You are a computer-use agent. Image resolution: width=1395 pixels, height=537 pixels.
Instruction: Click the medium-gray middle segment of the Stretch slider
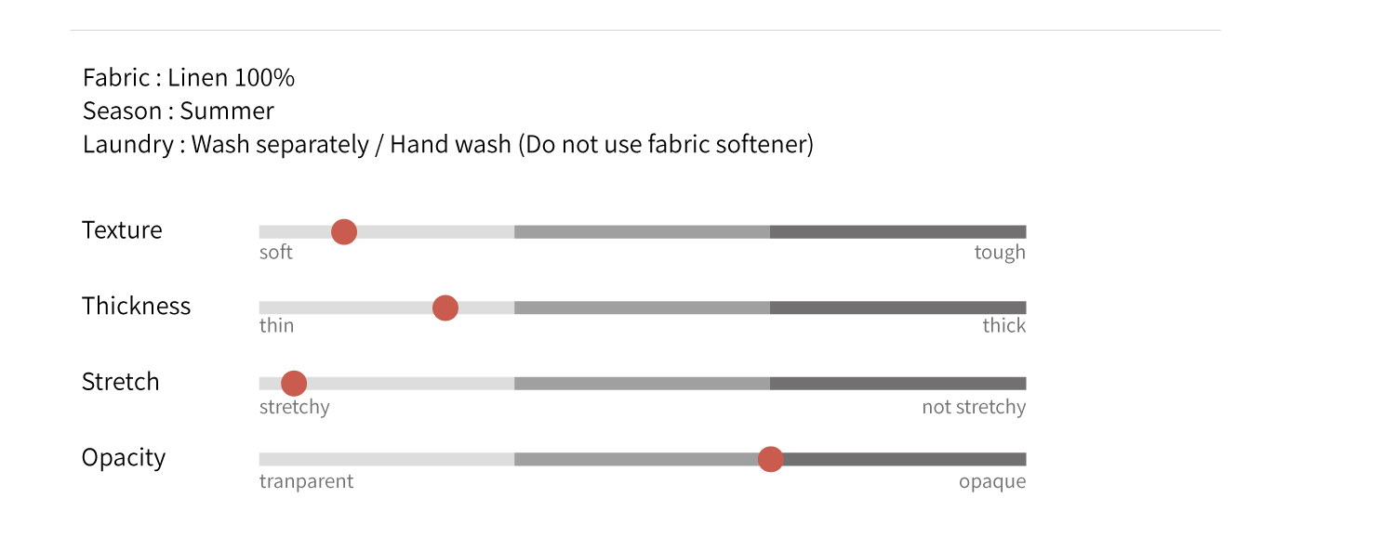(642, 383)
